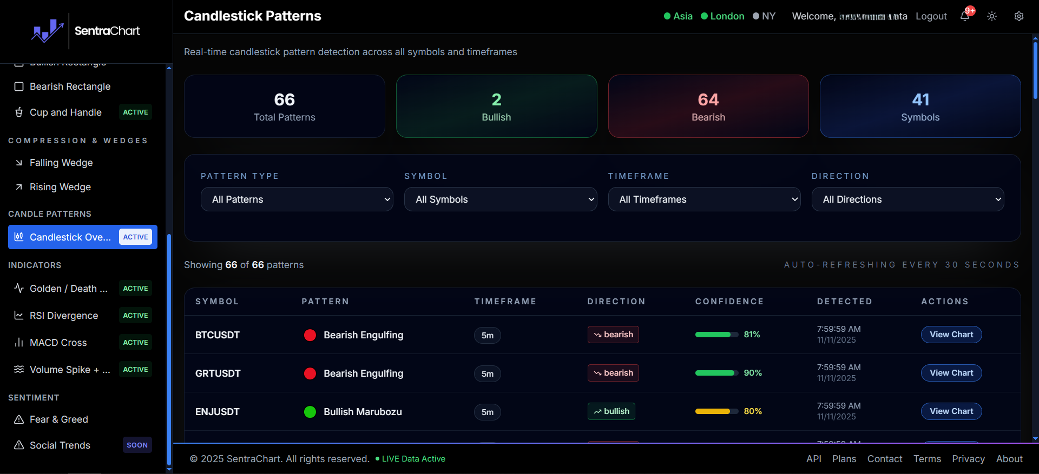Click the sidebar vertical scrollbar

(169, 349)
